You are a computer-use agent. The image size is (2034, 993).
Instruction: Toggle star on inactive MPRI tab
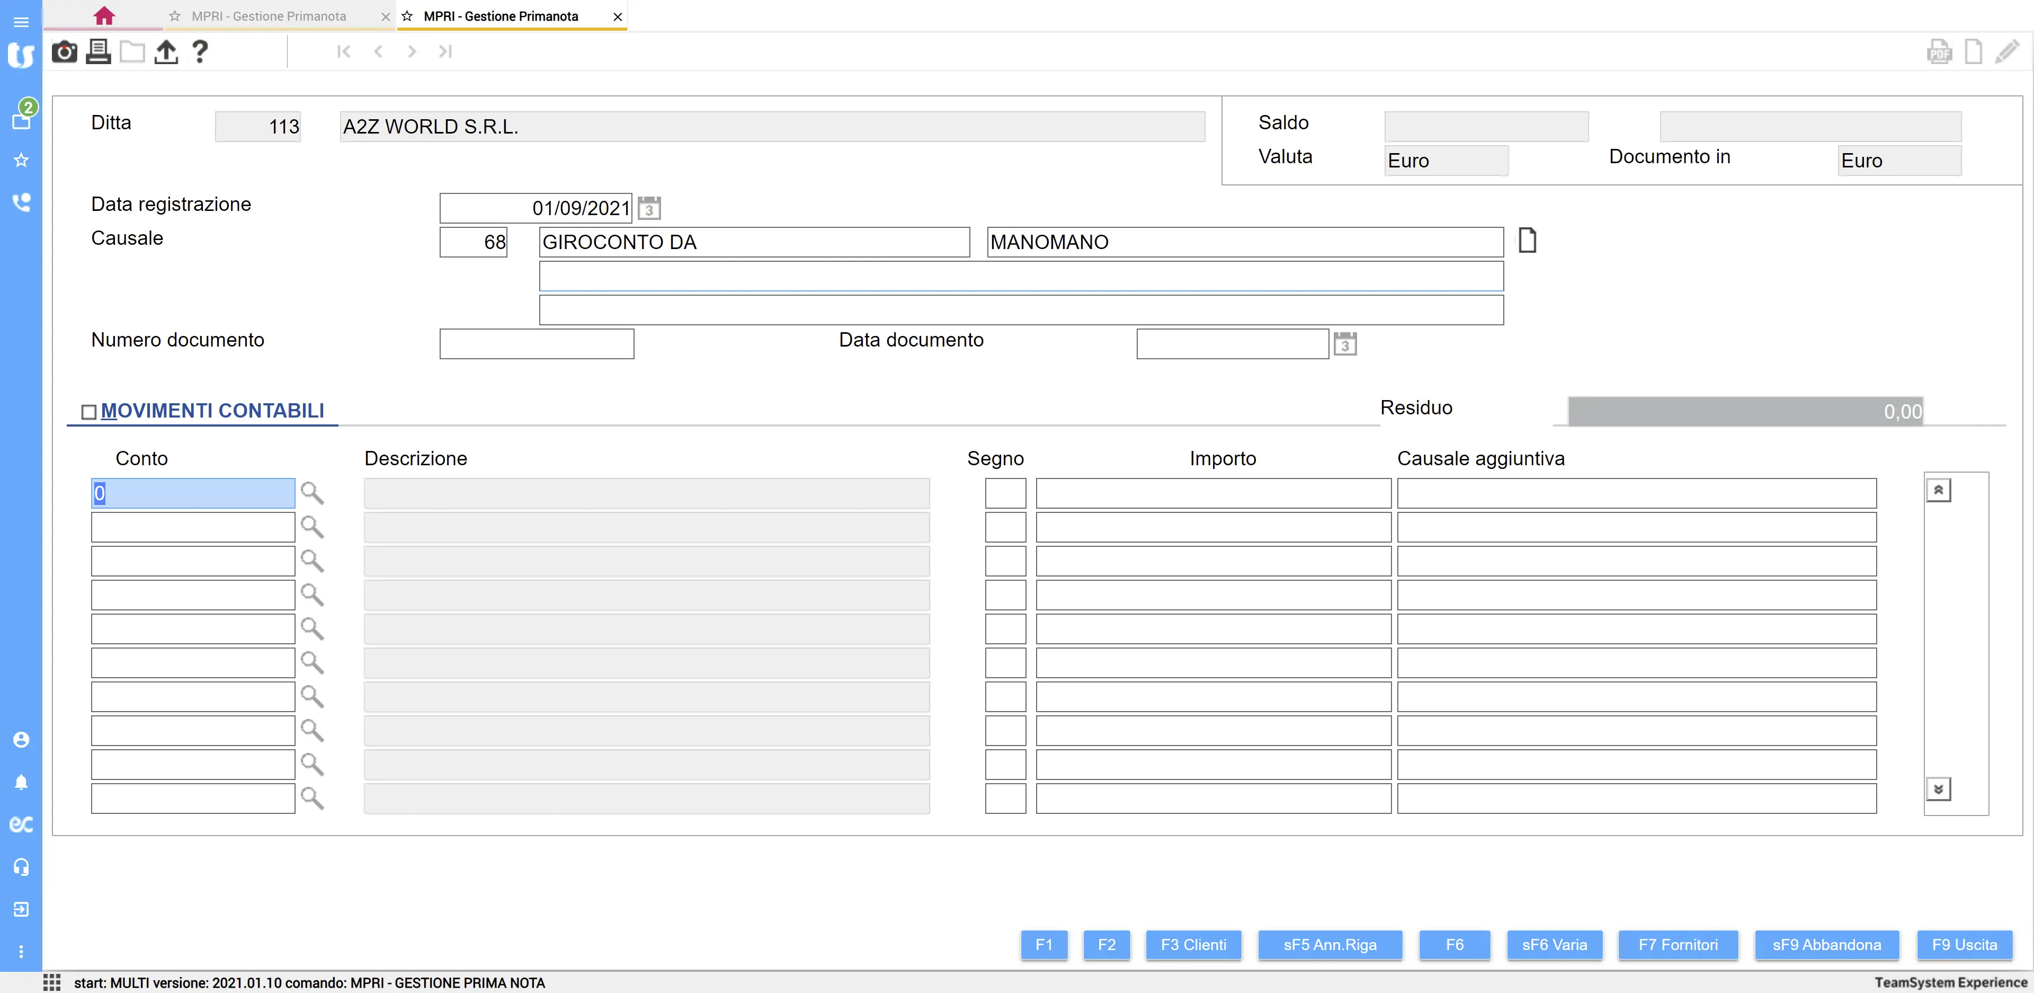tap(175, 16)
